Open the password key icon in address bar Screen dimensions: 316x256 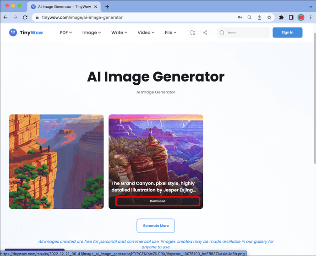240,17
